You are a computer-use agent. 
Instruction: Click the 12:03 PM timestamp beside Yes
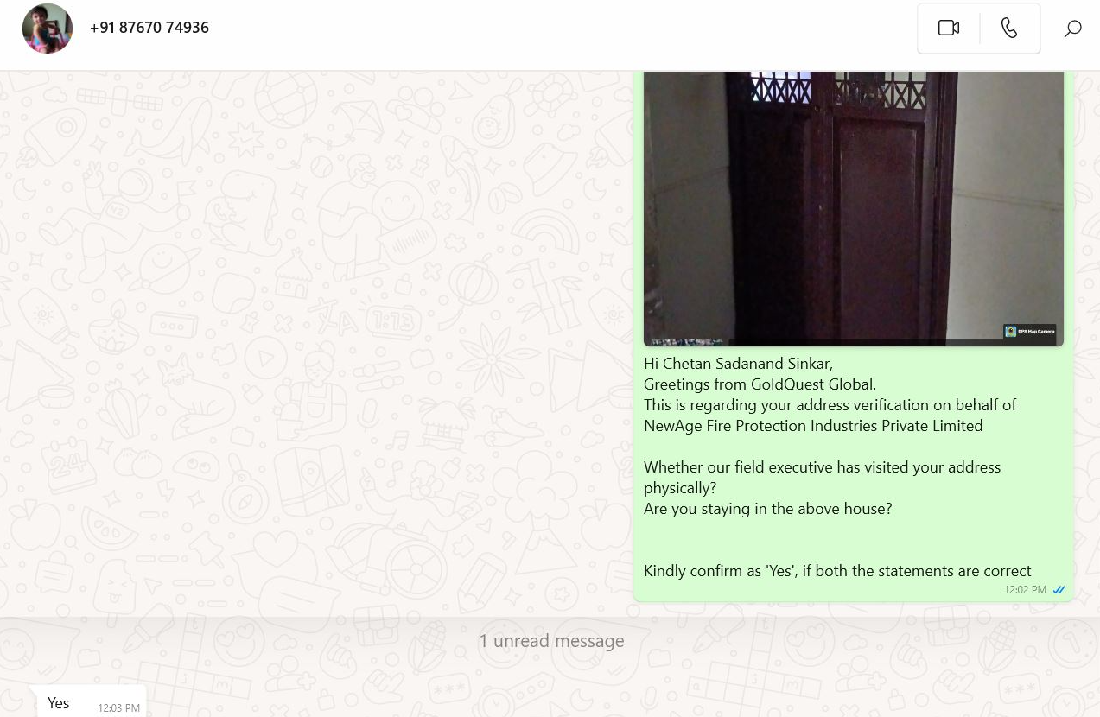click(x=118, y=708)
